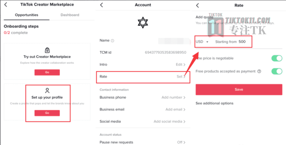Switch to the Dashboard tab
Viewport: 286px width, 145px height.
pos(70,15)
